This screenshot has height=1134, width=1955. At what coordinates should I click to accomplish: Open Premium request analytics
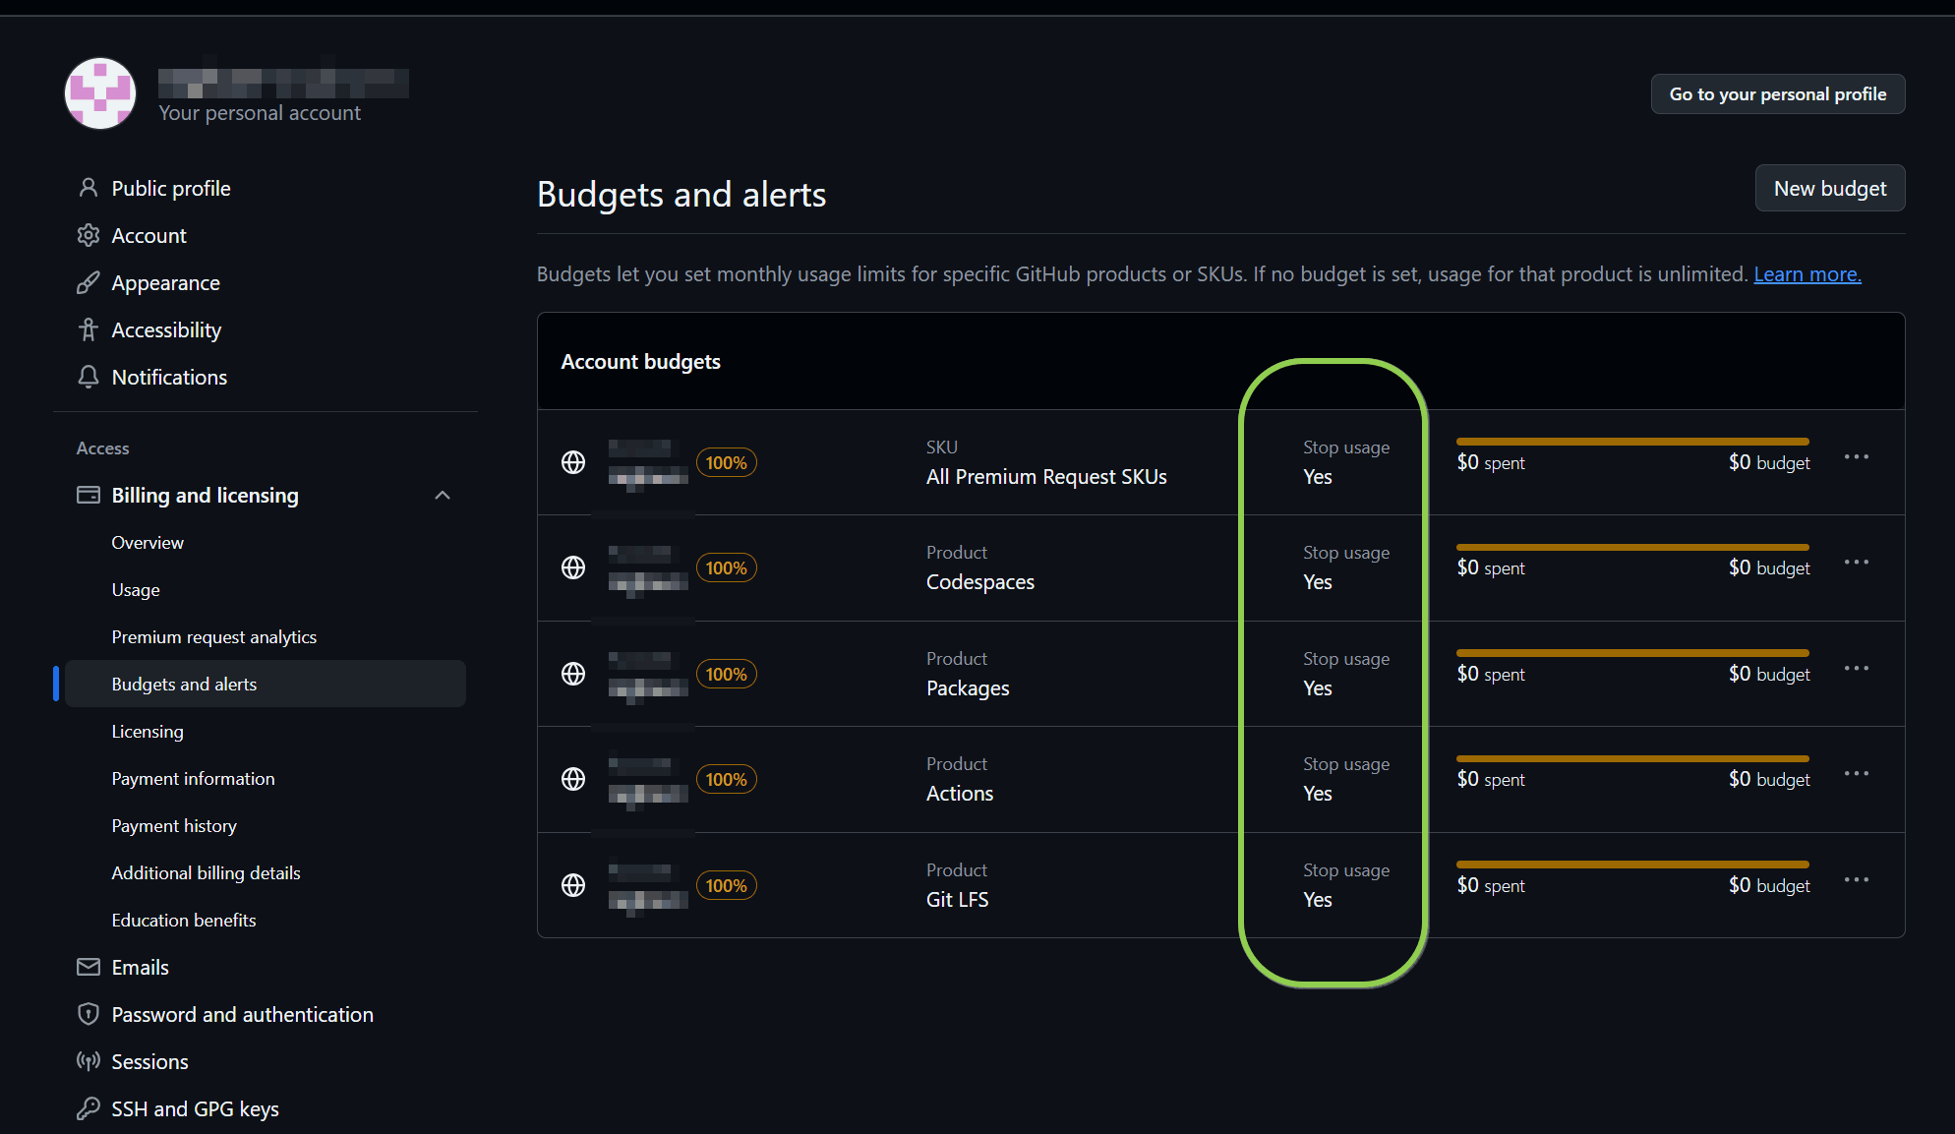214,637
